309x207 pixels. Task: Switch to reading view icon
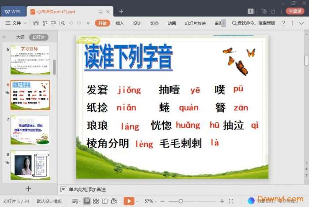(105, 201)
